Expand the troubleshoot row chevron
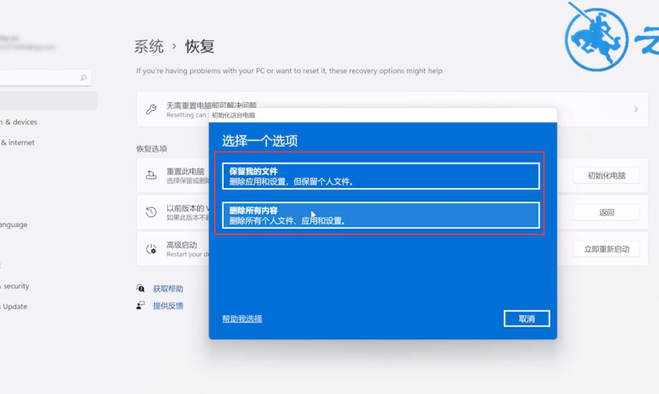The image size is (659, 394). 636,109
